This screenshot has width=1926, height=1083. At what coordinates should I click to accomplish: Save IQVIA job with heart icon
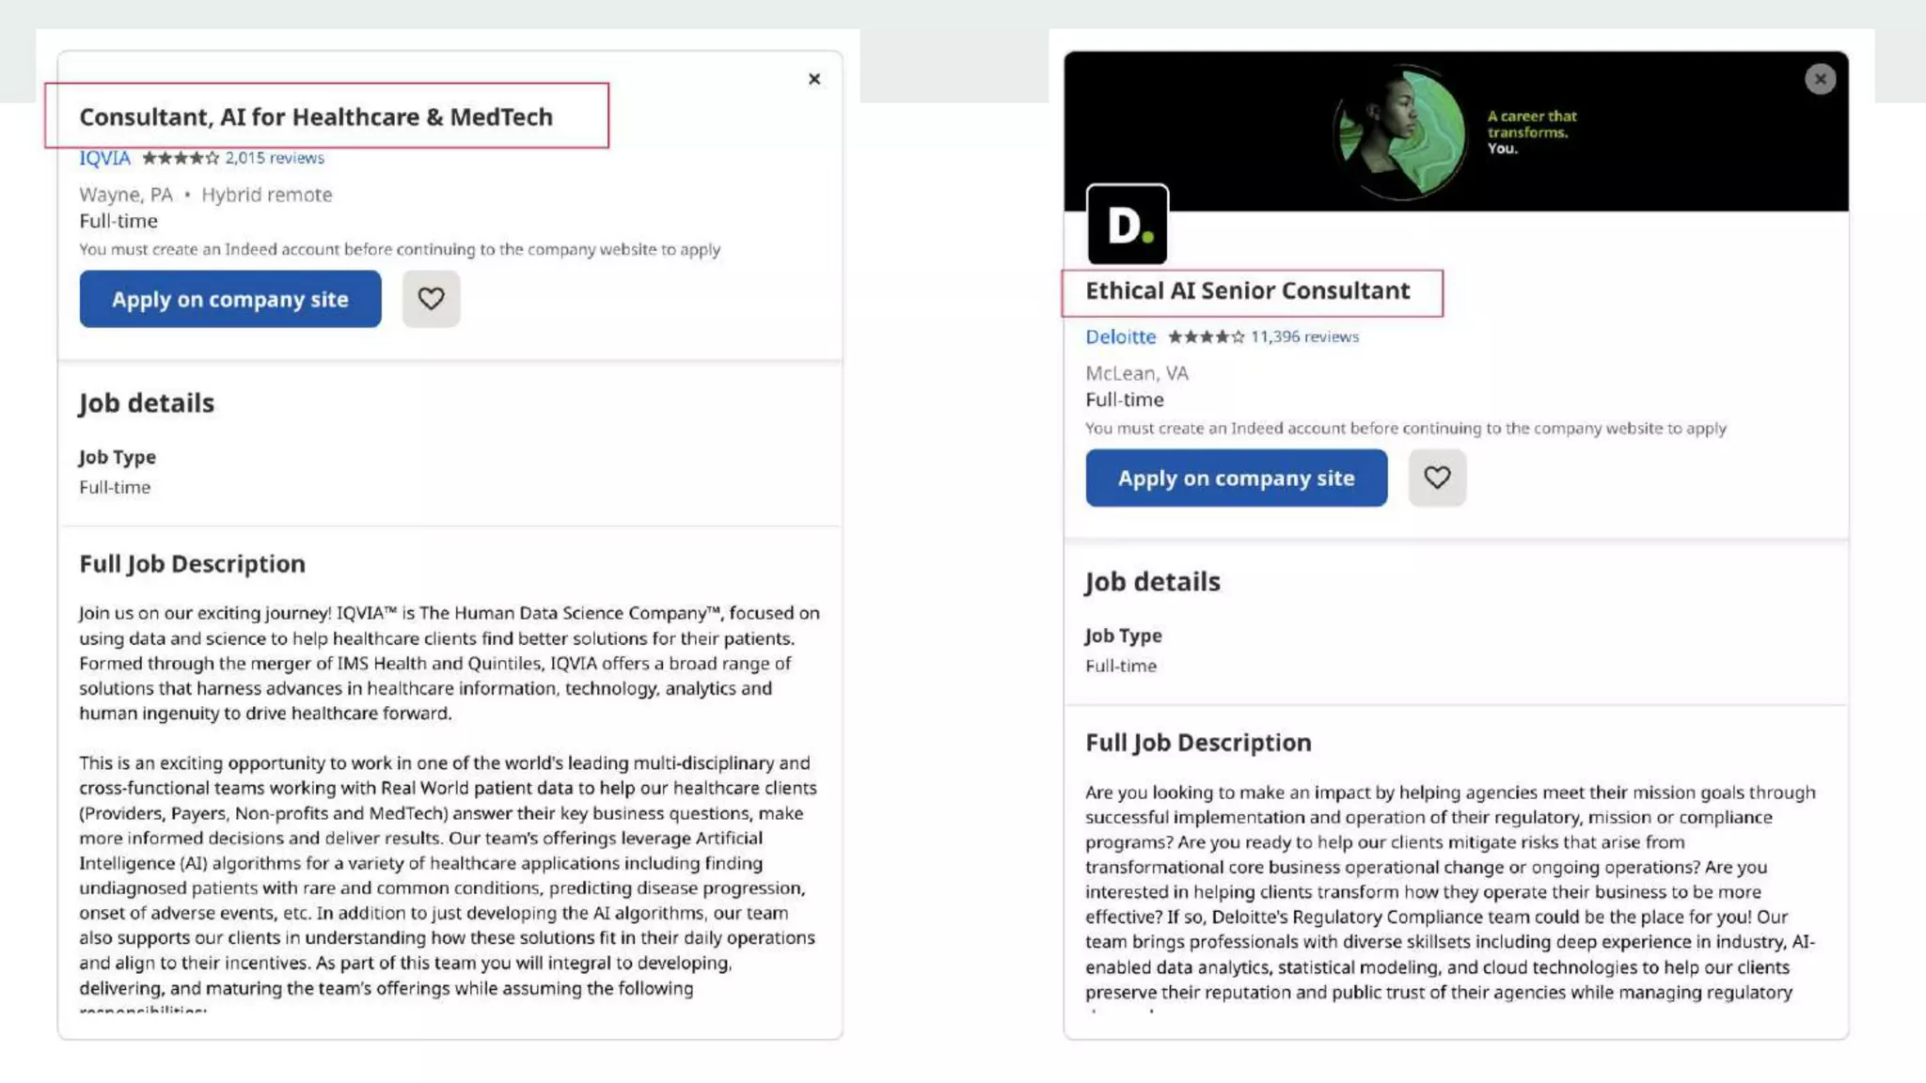(x=431, y=299)
